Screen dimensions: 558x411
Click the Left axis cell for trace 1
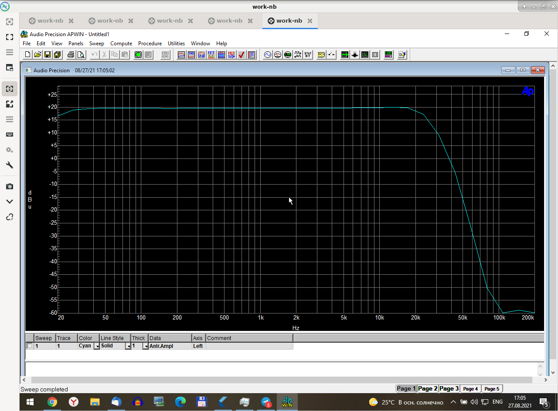coord(199,346)
